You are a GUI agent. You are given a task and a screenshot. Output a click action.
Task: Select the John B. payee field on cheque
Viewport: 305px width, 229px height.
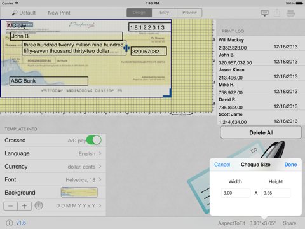coord(67,36)
